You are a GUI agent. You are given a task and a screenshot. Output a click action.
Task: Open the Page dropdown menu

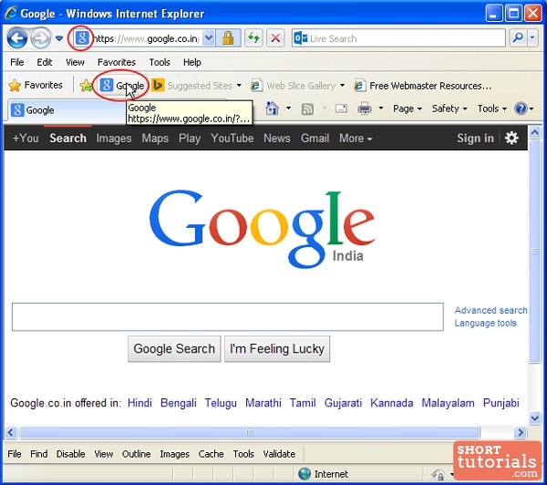(x=408, y=108)
